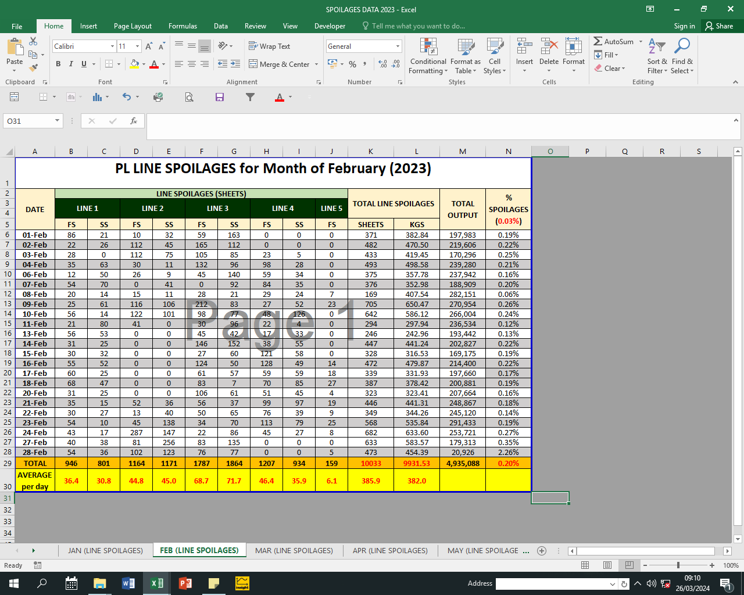
Task: Click the Borders icon in Font group
Action: pos(108,64)
